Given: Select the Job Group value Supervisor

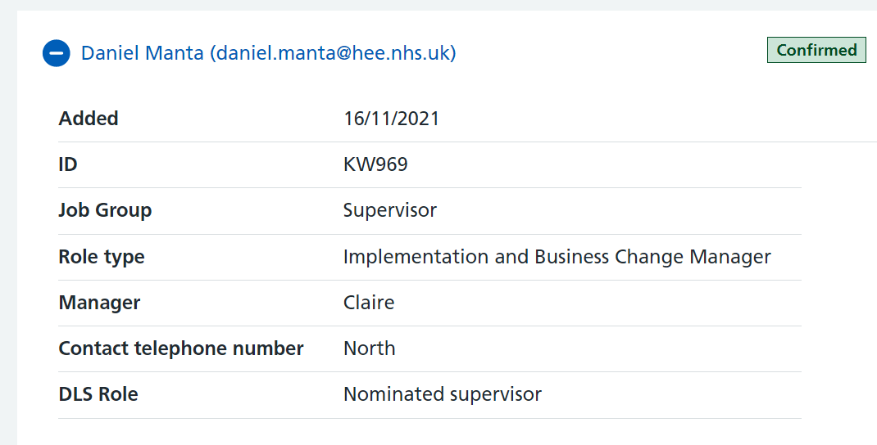Looking at the screenshot, I should [390, 210].
